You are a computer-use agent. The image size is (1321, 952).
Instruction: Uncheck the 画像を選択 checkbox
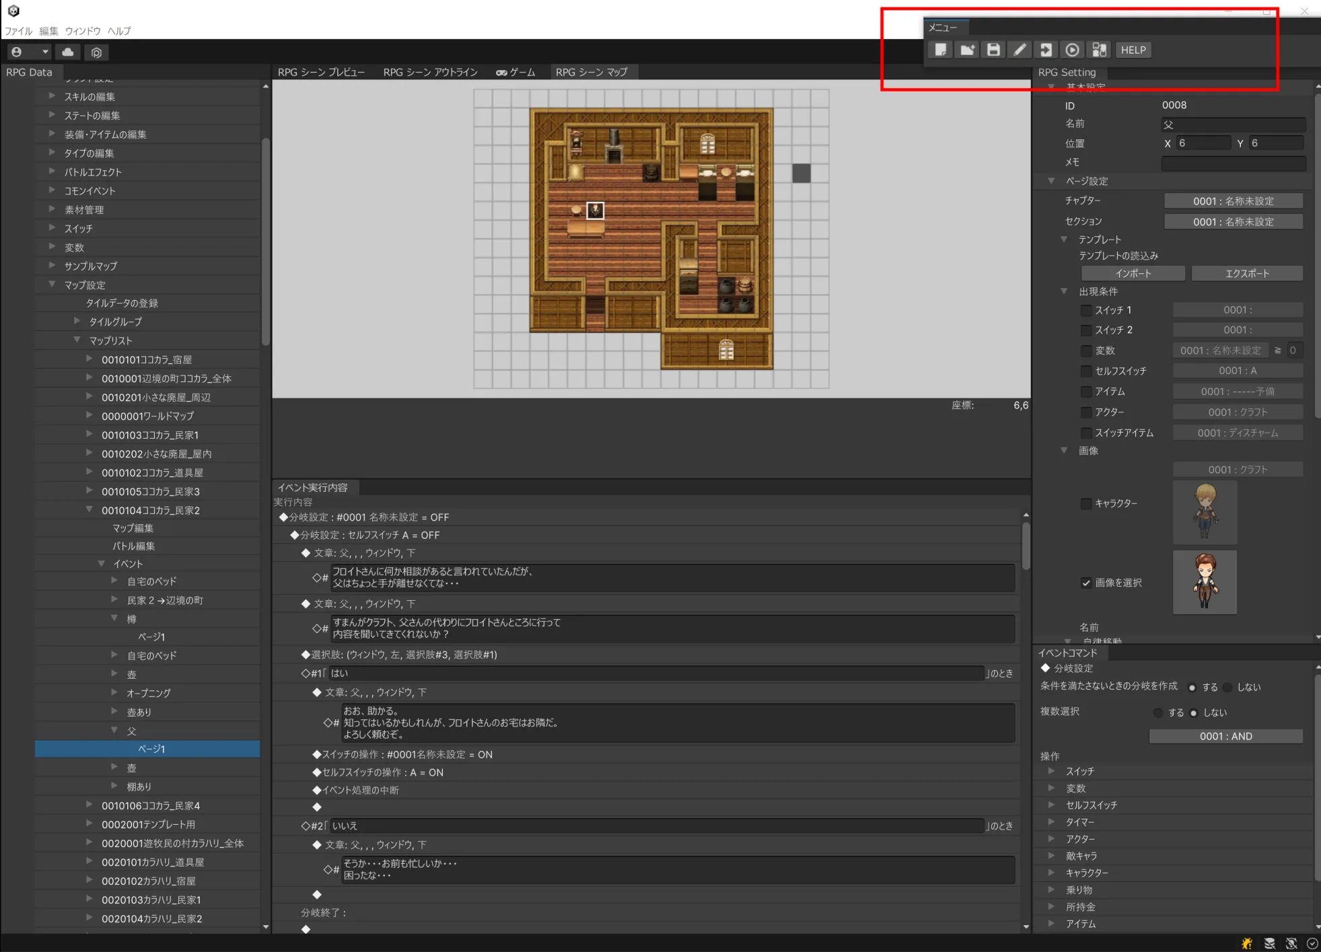[1085, 583]
